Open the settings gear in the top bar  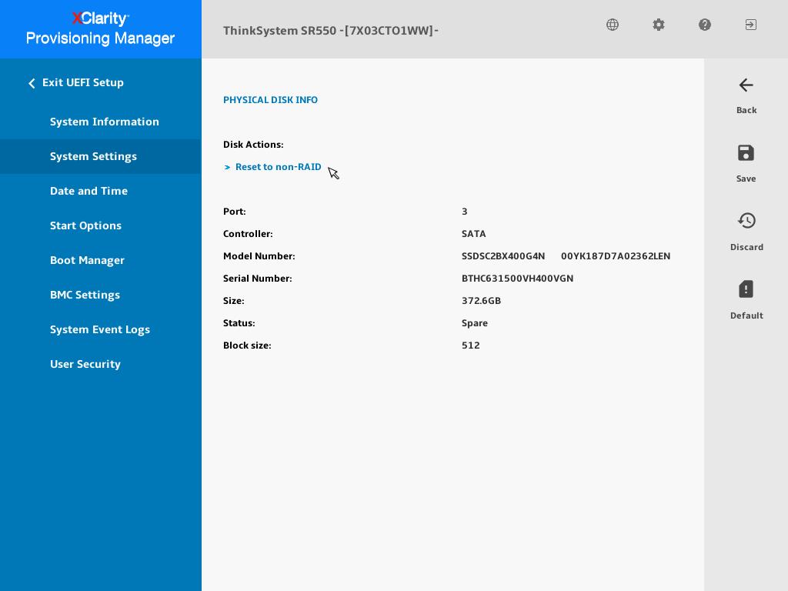pyautogui.click(x=659, y=25)
